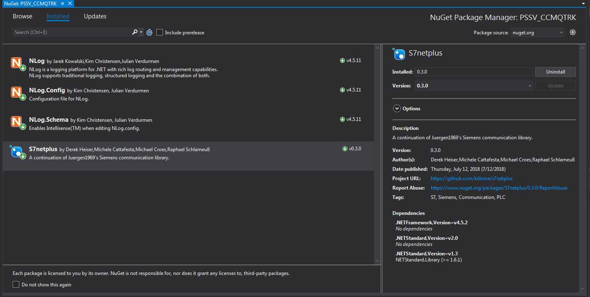Click the 'NuGet Package Manager: PSSV_CCMQTRK' heading

[503, 18]
